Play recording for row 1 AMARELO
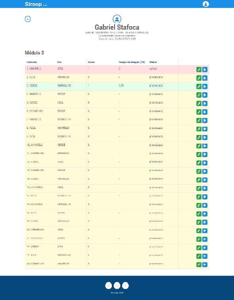The width and height of the screenshot is (234, 300). 205,69
